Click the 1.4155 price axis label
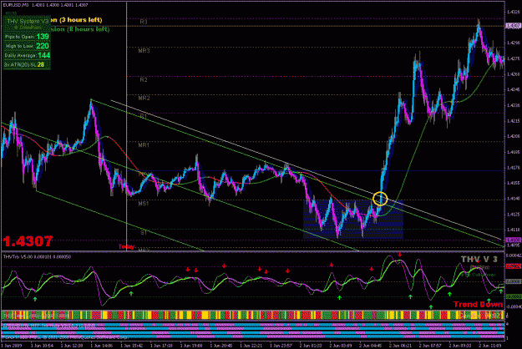 click(x=513, y=183)
